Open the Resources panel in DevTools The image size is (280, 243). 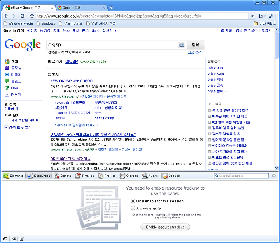(39, 176)
